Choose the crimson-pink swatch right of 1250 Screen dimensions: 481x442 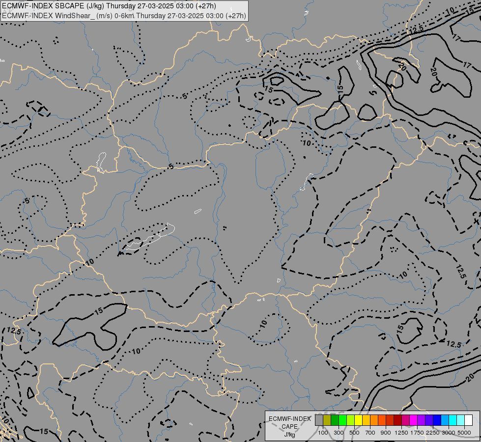click(405, 420)
